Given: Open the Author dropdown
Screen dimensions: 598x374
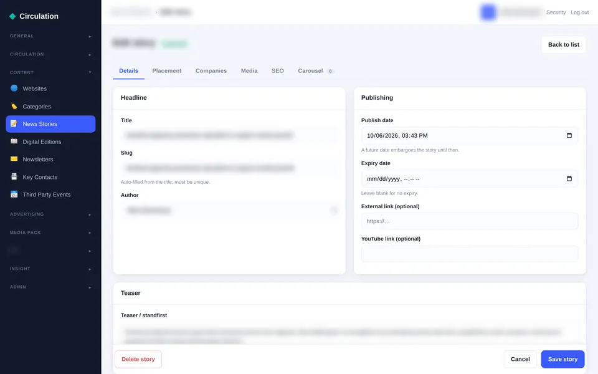Looking at the screenshot, I should 229,210.
